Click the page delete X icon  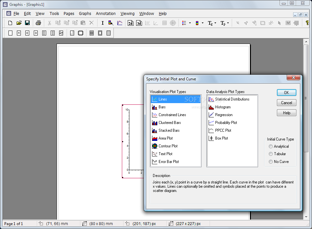[x=19, y=33]
